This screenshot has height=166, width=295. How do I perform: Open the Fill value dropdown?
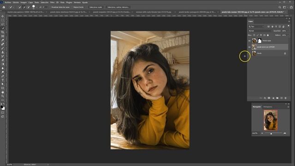tap(288, 35)
